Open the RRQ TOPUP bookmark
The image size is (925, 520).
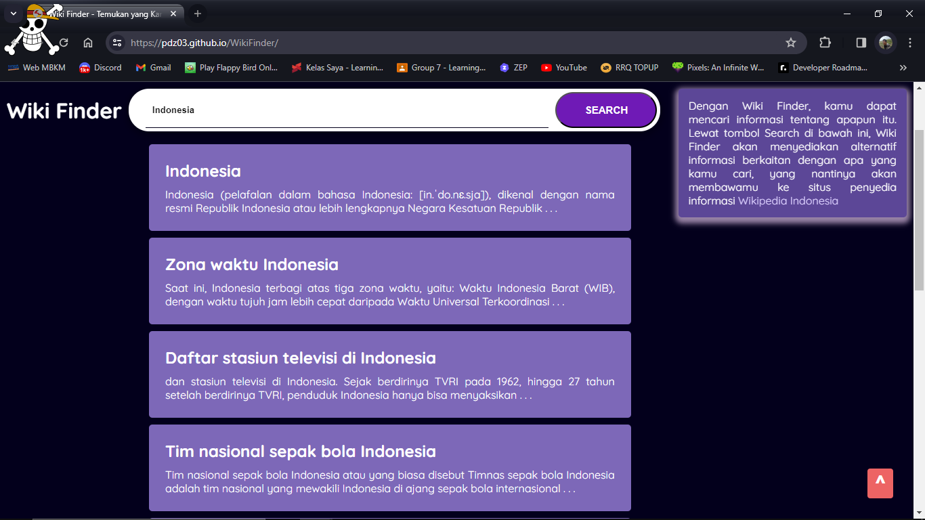tap(630, 68)
